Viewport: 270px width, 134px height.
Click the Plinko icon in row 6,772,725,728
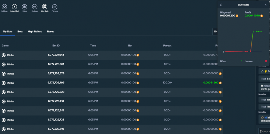(3, 120)
